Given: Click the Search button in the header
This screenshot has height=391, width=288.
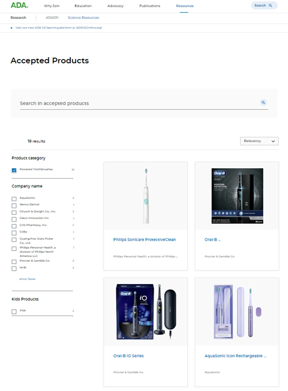Looking at the screenshot, I should click(x=264, y=5).
